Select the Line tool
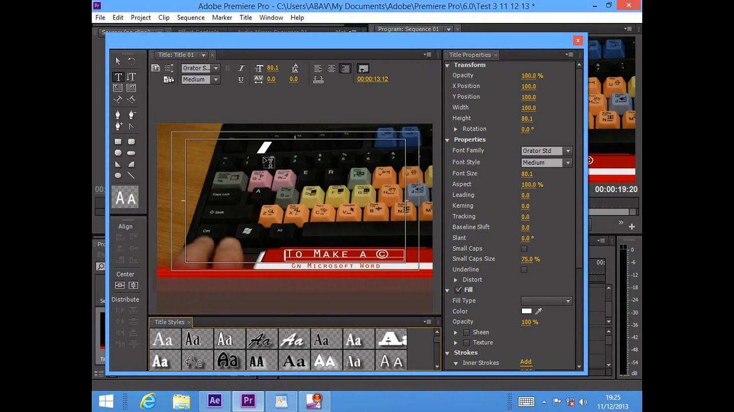 pyautogui.click(x=131, y=176)
